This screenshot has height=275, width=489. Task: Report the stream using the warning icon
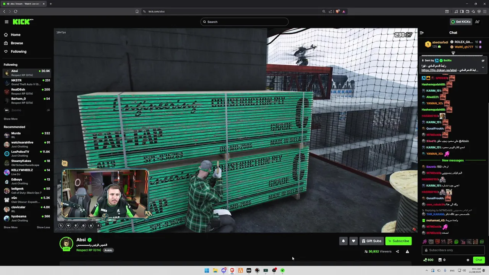(x=407, y=252)
